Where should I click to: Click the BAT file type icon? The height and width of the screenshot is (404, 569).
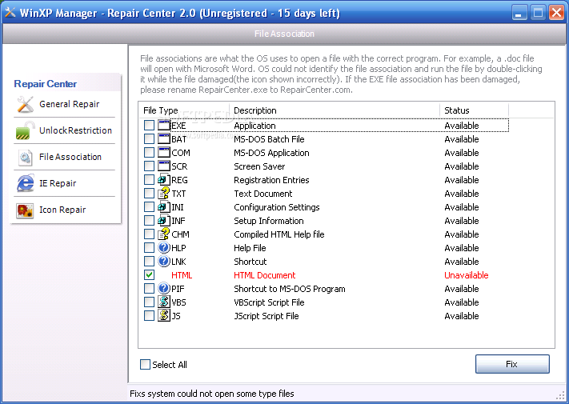[x=164, y=139]
